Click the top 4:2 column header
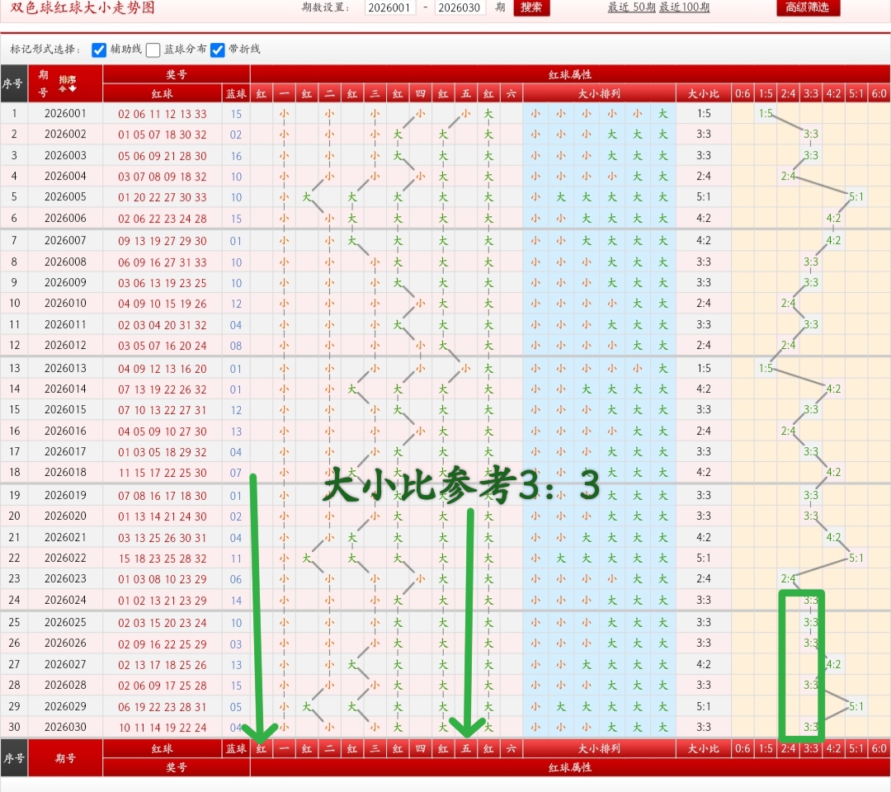This screenshot has height=792, width=891. click(x=833, y=94)
